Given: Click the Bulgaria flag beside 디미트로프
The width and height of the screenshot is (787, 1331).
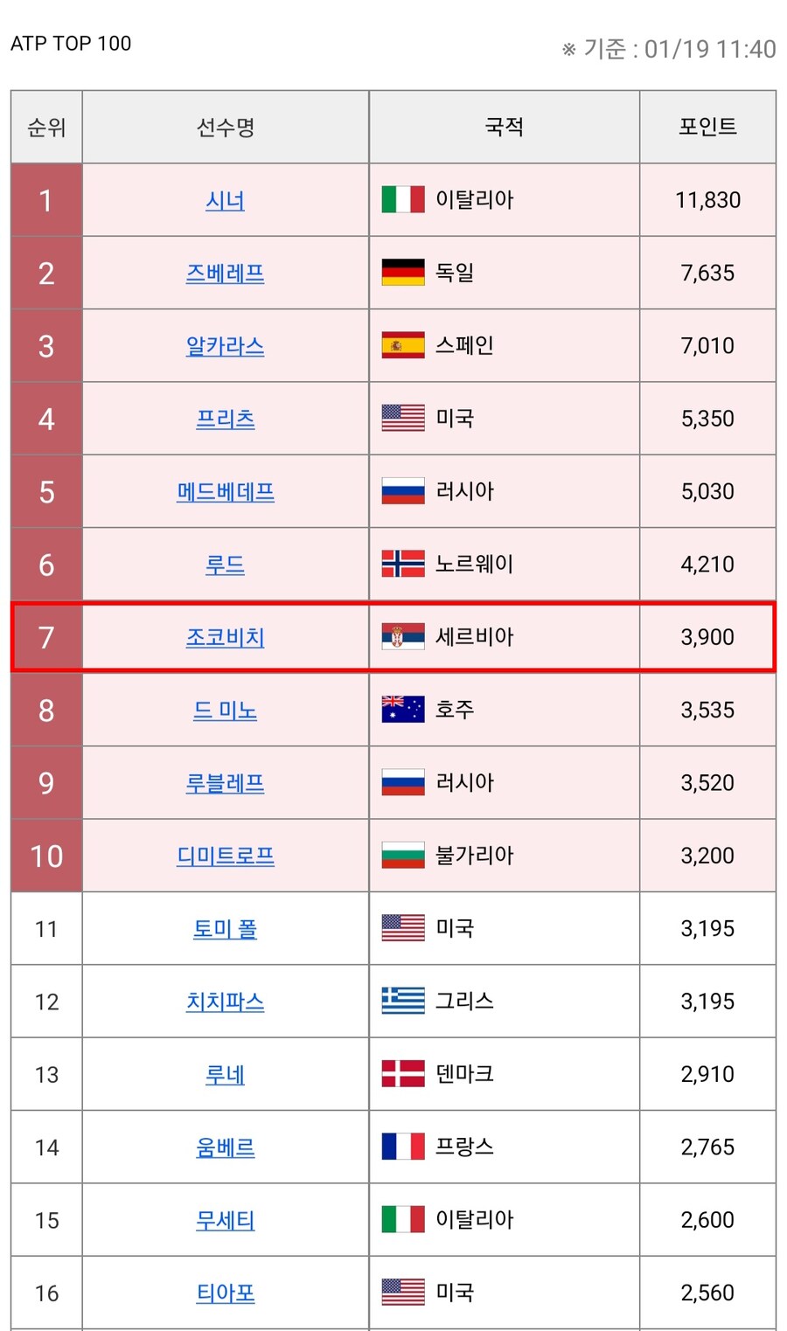Looking at the screenshot, I should (401, 856).
